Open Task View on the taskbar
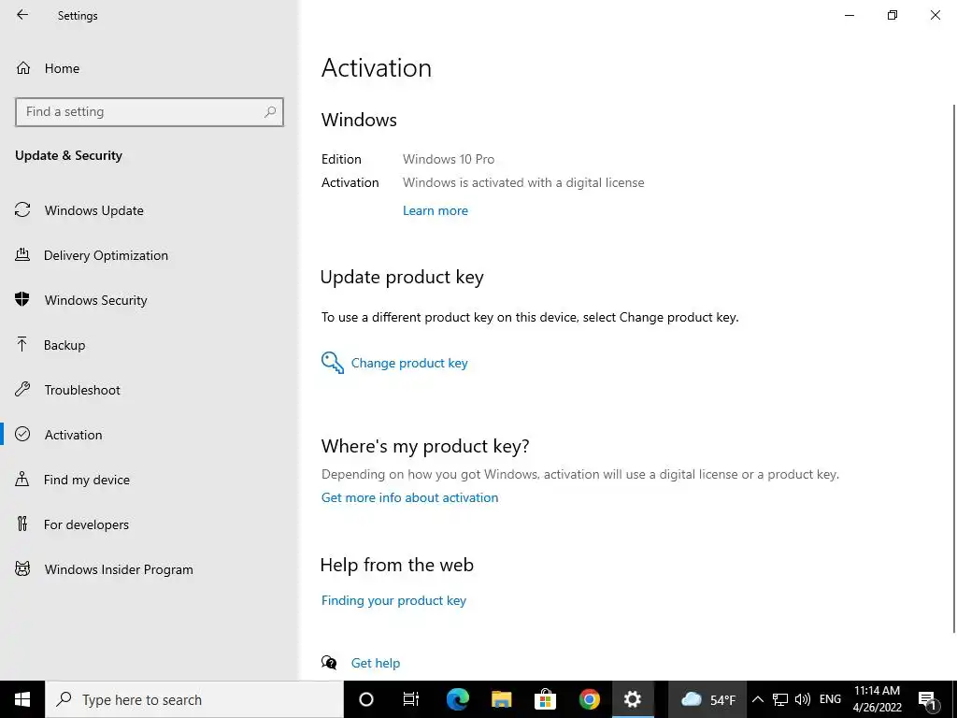The height and width of the screenshot is (718, 957). pyautogui.click(x=411, y=699)
